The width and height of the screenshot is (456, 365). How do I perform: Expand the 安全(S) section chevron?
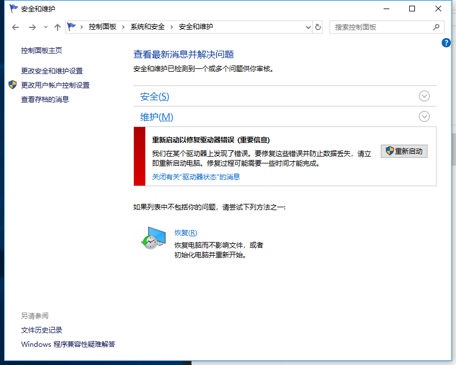point(424,96)
